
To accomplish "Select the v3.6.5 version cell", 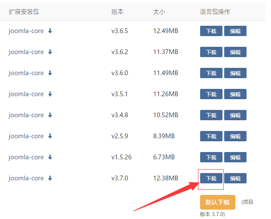I will (x=119, y=31).
